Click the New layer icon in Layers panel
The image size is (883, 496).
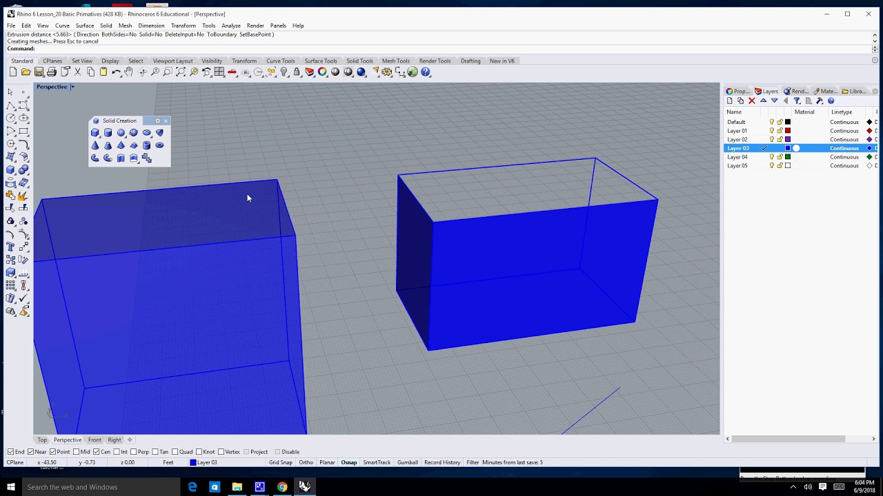(x=729, y=101)
